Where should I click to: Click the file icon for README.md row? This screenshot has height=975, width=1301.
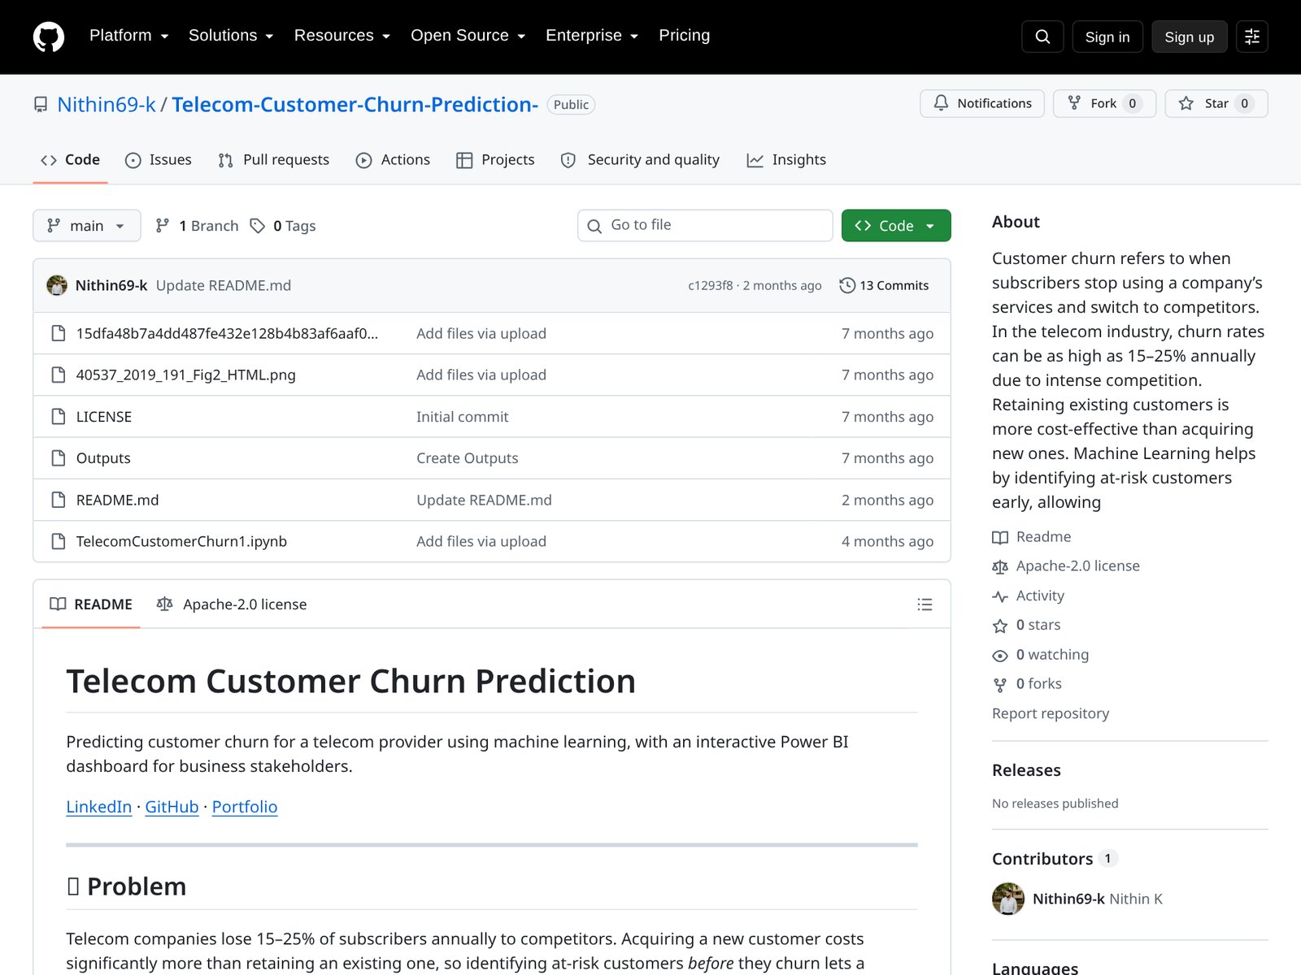point(59,500)
